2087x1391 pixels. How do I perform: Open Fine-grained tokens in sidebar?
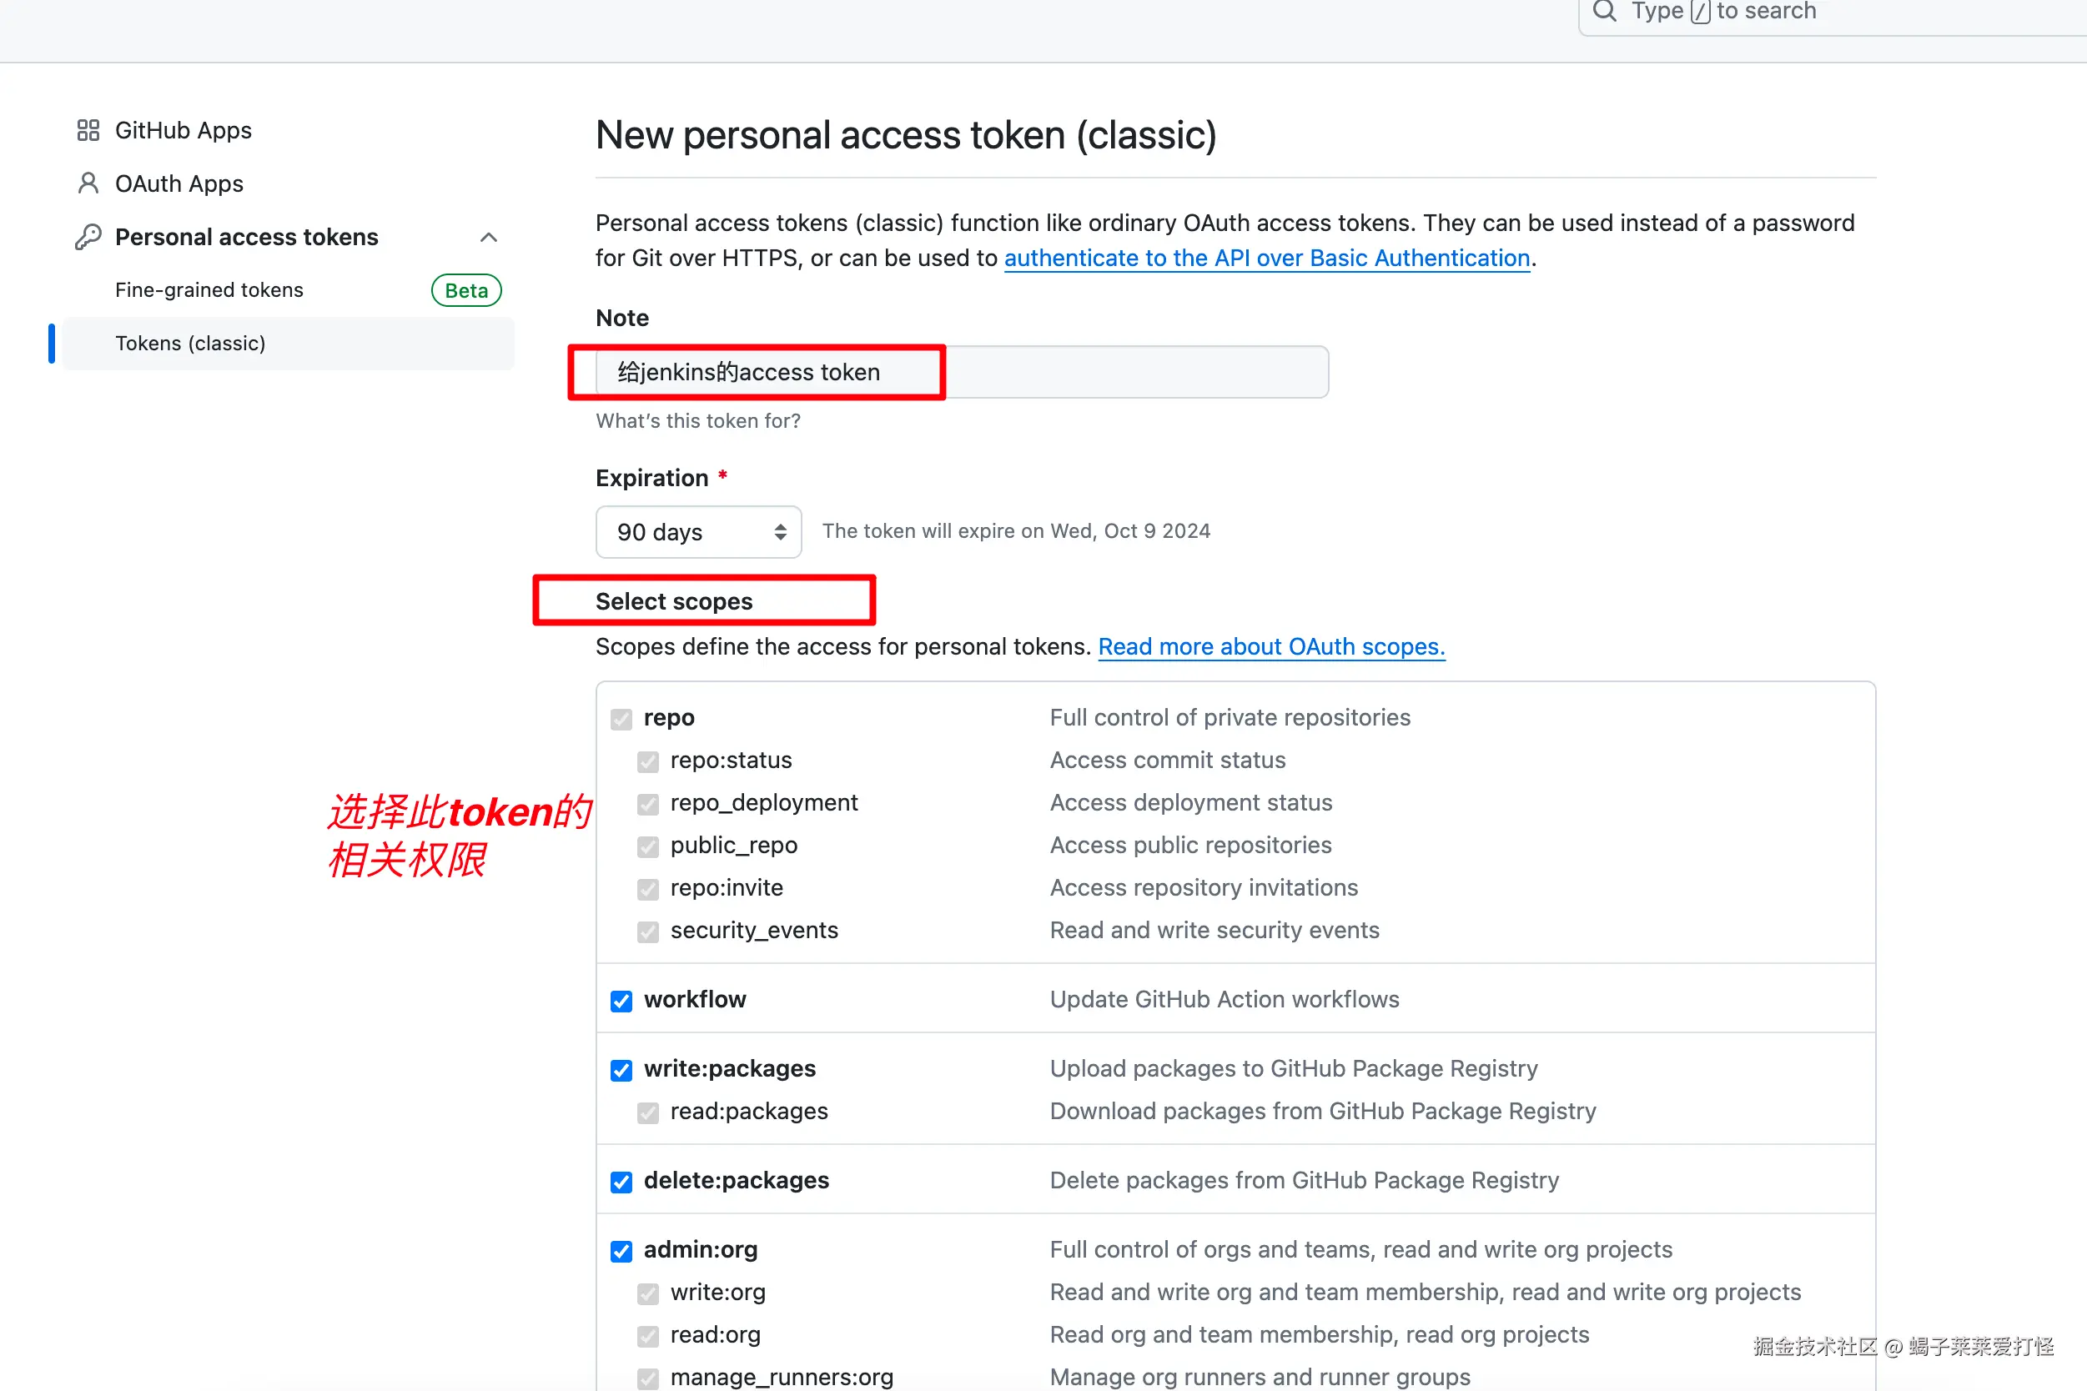point(209,290)
